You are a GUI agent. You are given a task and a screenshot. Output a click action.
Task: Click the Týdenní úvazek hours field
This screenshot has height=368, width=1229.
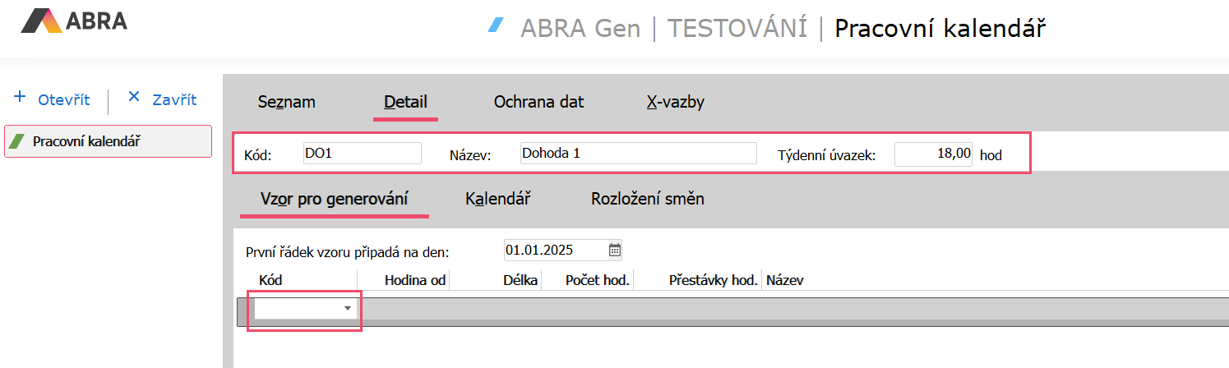(x=933, y=154)
